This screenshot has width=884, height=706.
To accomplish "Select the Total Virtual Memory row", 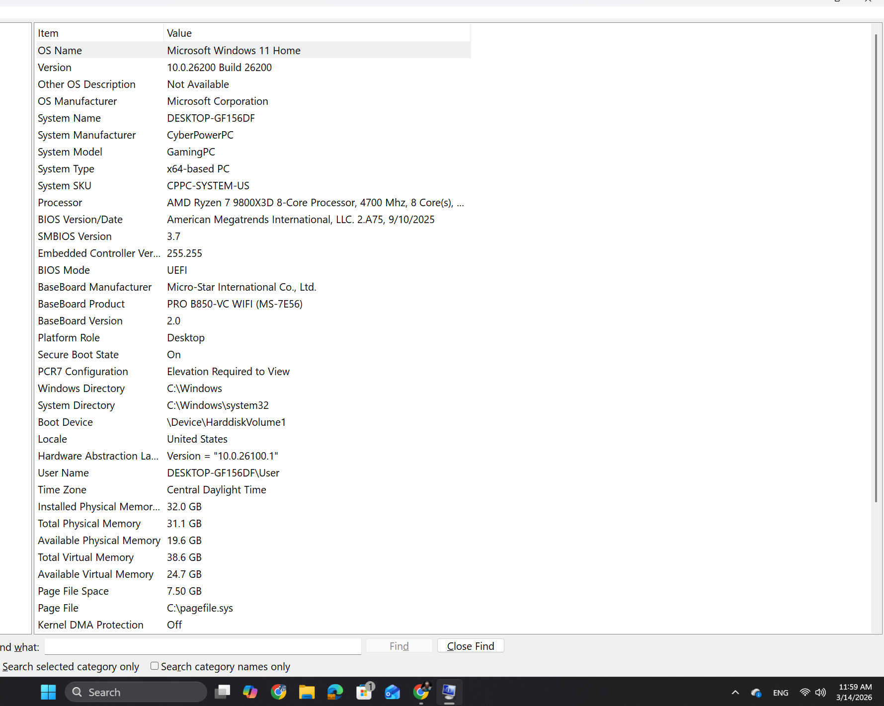I will click(253, 557).
